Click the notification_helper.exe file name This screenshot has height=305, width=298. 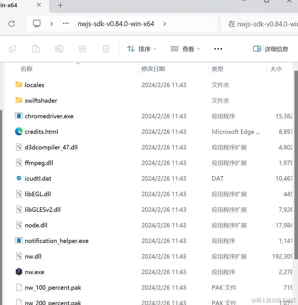[57, 241]
